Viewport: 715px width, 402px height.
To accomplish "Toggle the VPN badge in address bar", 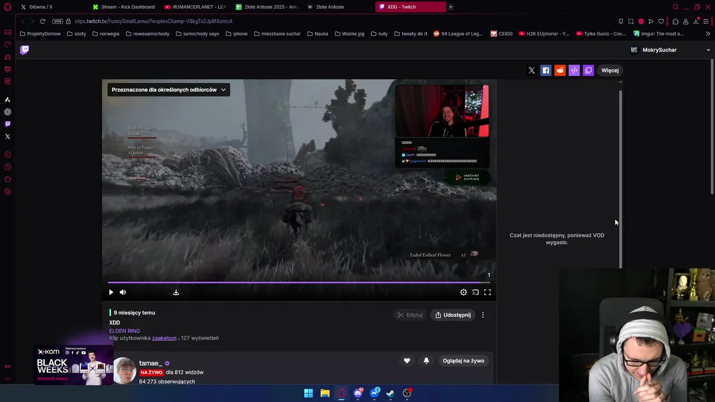I will [x=58, y=21].
